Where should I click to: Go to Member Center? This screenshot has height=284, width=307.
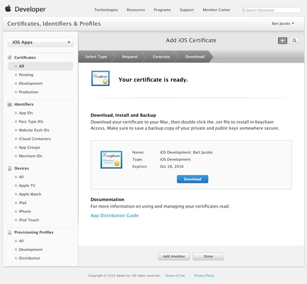point(216,10)
